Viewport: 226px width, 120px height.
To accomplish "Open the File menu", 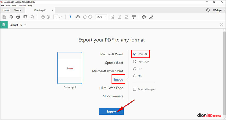I will 3,5.
